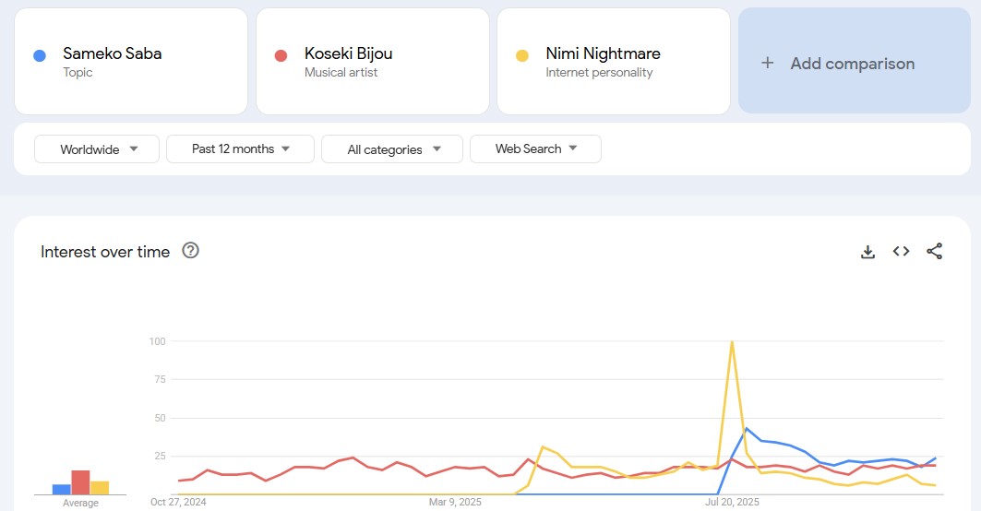
Task: Expand the All categories dropdown
Action: pyautogui.click(x=392, y=149)
